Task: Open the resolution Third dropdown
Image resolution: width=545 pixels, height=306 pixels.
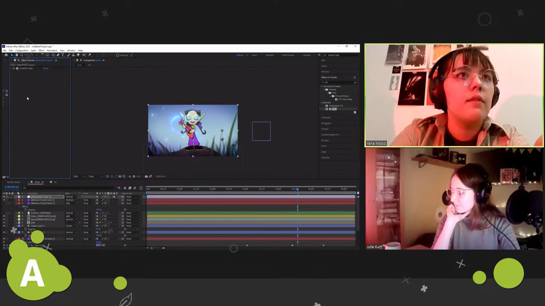Action: 95,176
